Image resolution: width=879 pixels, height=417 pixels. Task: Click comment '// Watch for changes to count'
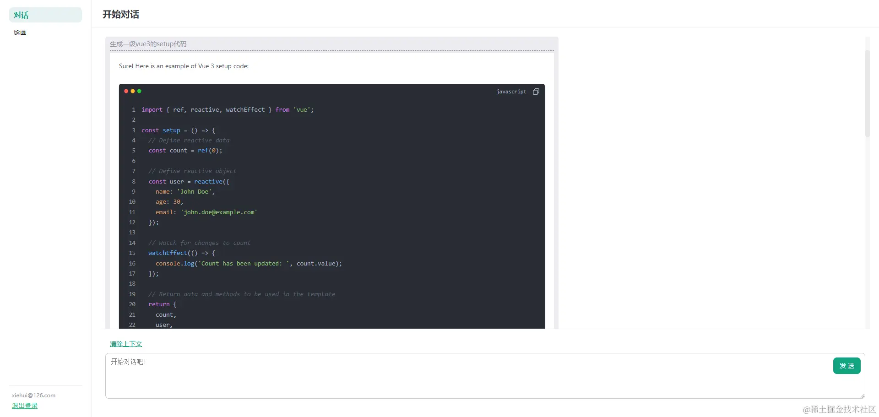[x=199, y=243]
